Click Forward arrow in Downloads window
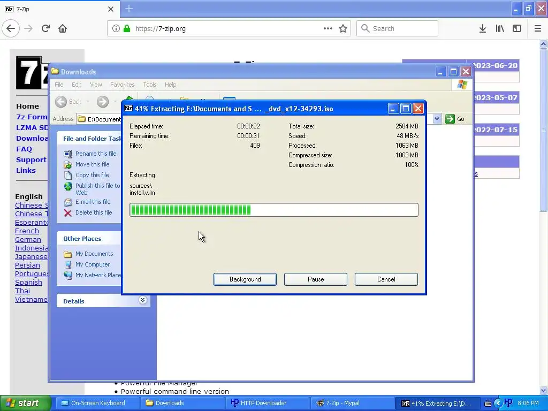This screenshot has width=548, height=411. point(103,102)
